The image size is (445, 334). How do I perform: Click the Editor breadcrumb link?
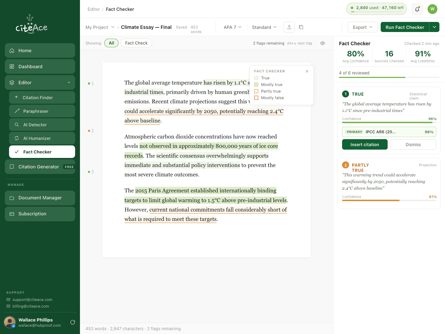(x=94, y=9)
